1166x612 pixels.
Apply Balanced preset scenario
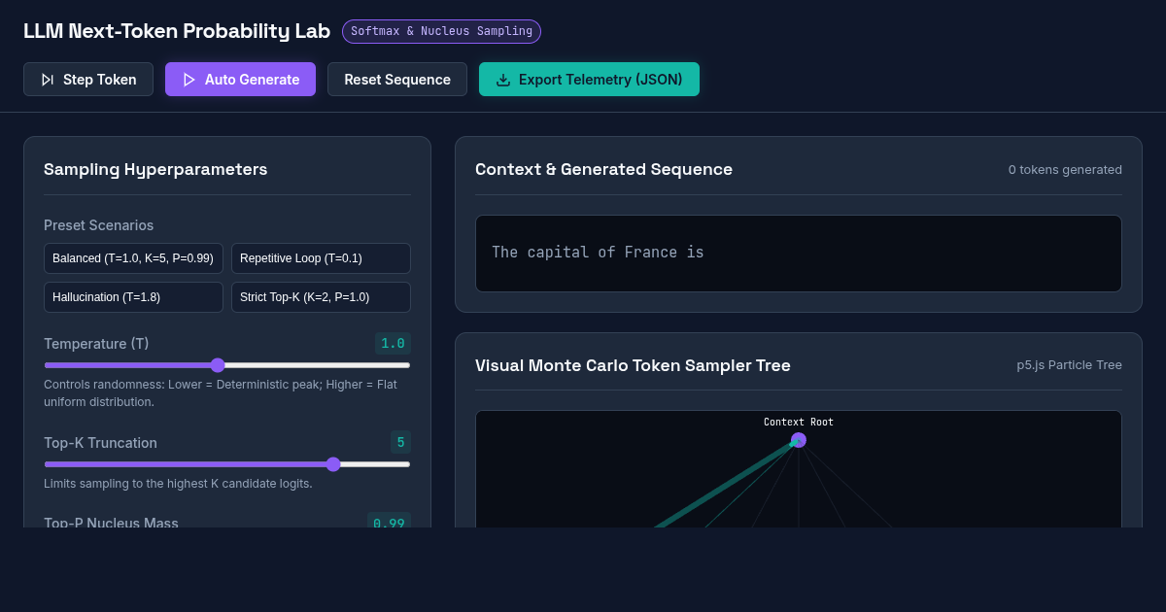click(133, 258)
